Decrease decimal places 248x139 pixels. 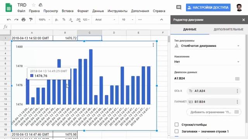[71, 20]
